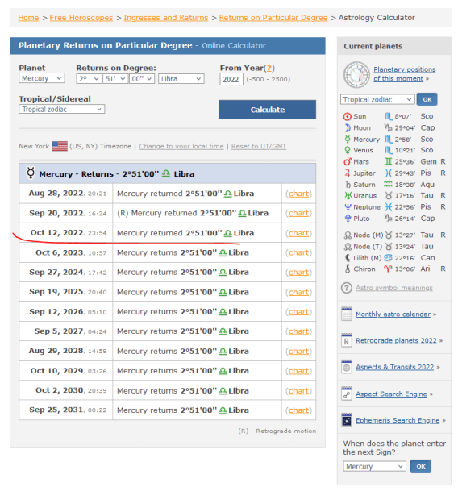This screenshot has width=458, height=504.
Task: Open the Planet dropdown showing Mercury
Action: [42, 78]
